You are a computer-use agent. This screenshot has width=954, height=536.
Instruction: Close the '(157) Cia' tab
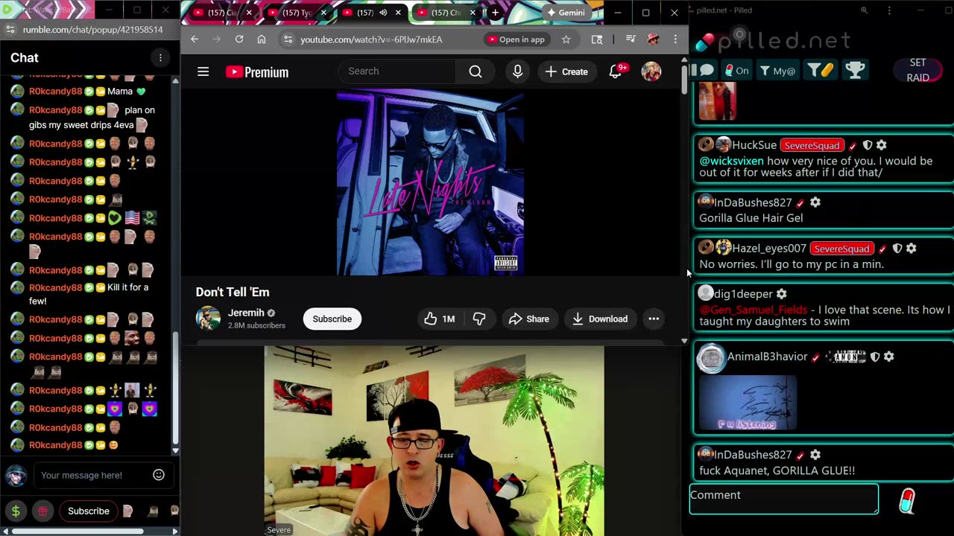(x=249, y=13)
